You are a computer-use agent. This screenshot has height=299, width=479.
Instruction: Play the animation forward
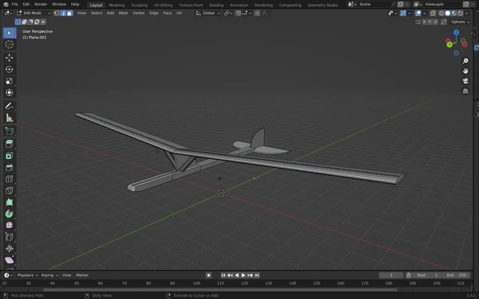243,275
